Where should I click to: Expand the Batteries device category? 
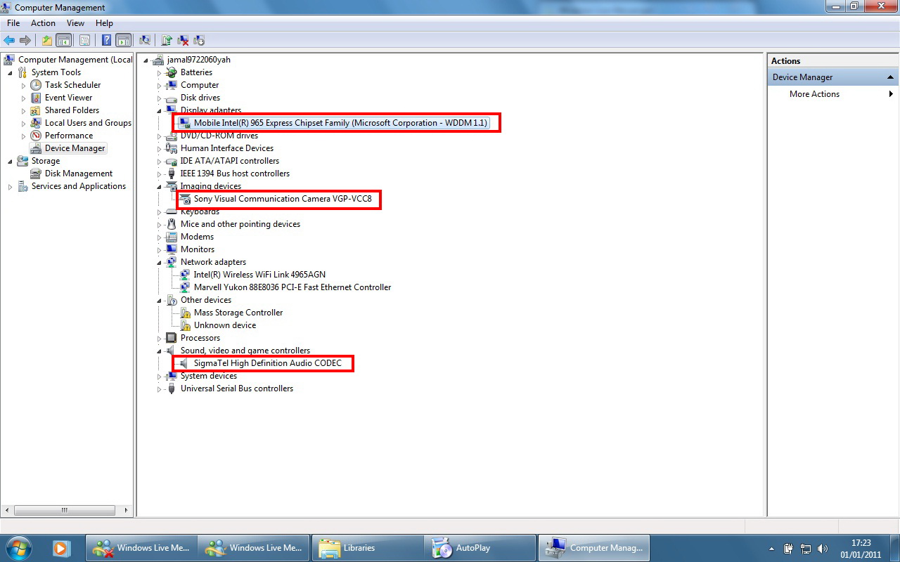160,73
